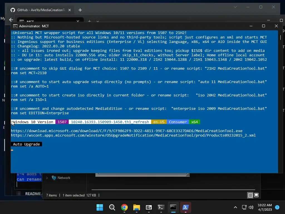Minimize the Administrator: MCT window
285x214 pixels.
251,26
